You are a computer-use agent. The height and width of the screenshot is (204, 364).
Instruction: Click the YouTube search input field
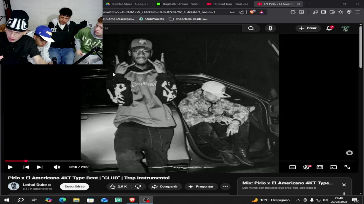[x=172, y=28]
